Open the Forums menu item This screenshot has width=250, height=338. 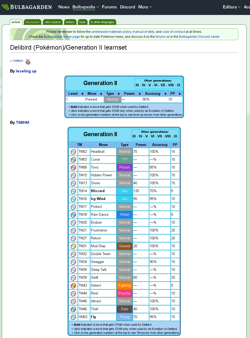click(109, 7)
